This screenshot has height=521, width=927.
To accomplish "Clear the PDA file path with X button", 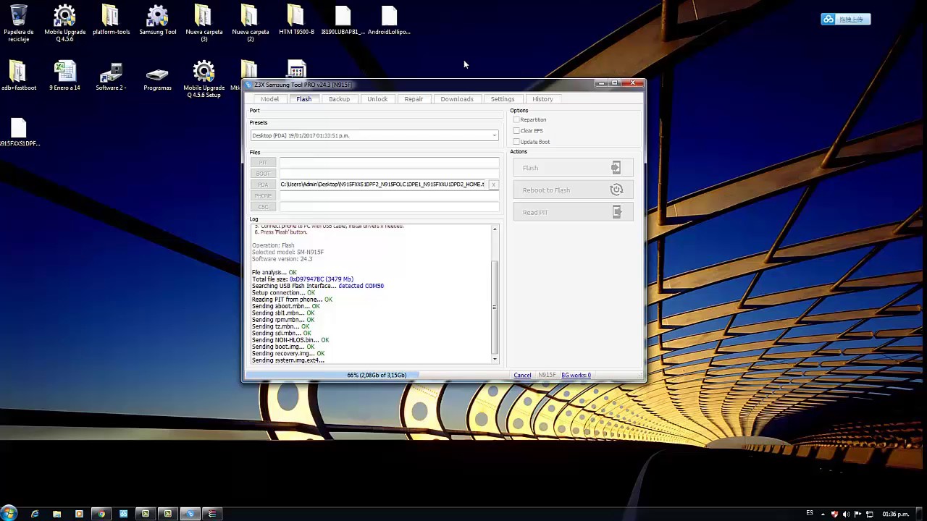I will 494,185.
